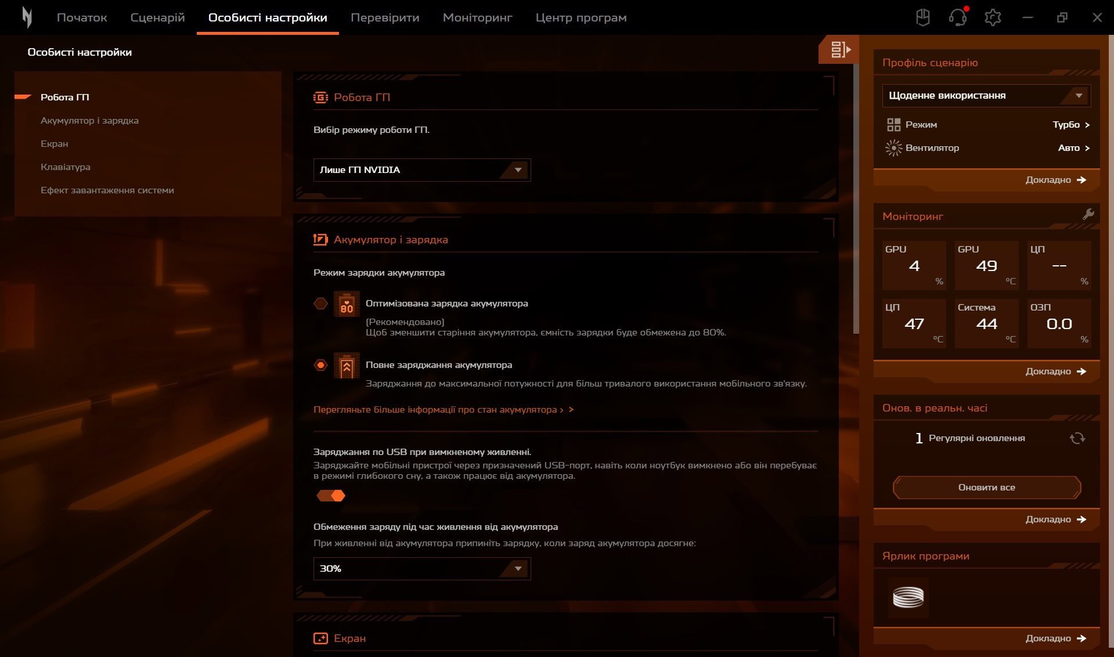Image resolution: width=1114 pixels, height=657 pixels.
Task: Select Екран in the left sidebar
Action: click(54, 143)
